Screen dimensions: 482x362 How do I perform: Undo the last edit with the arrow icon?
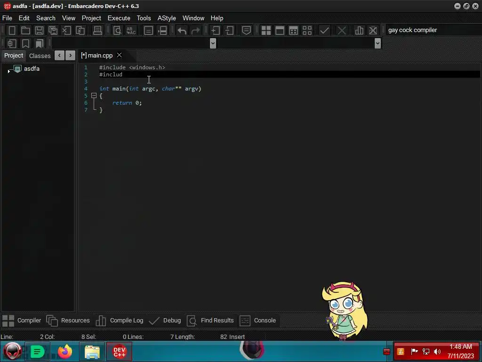click(x=182, y=31)
